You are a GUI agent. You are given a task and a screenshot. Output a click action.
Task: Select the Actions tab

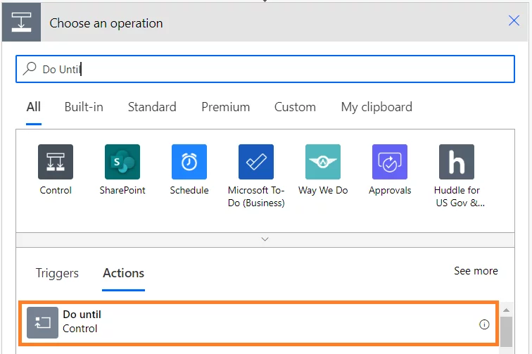point(124,273)
